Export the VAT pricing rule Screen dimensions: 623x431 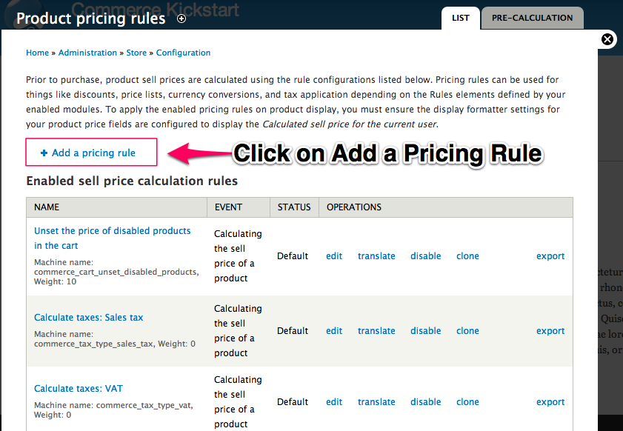pyautogui.click(x=550, y=401)
